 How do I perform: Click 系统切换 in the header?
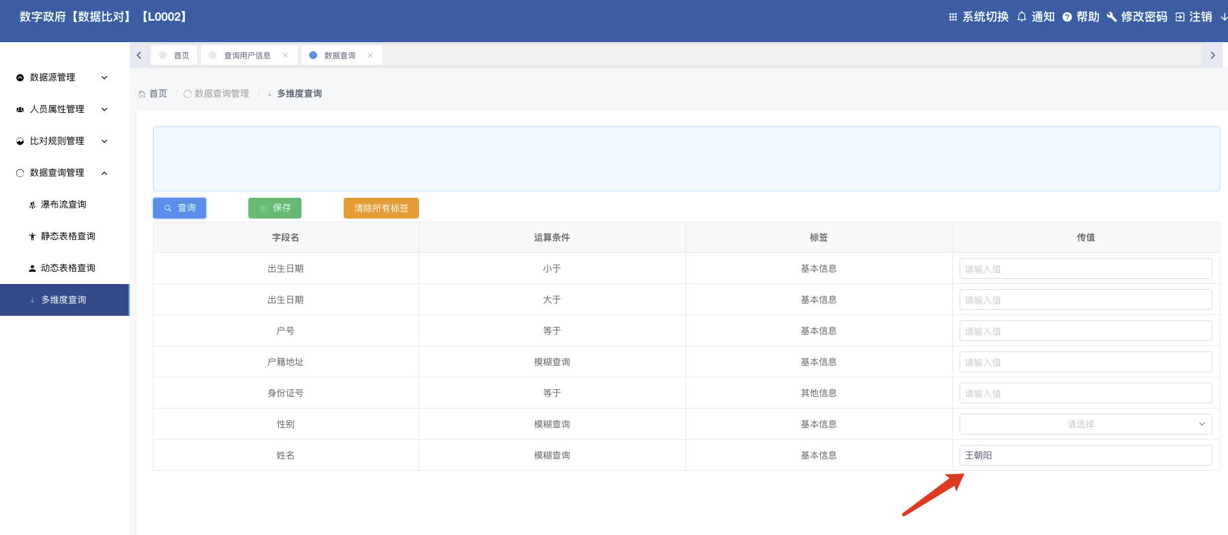point(986,17)
